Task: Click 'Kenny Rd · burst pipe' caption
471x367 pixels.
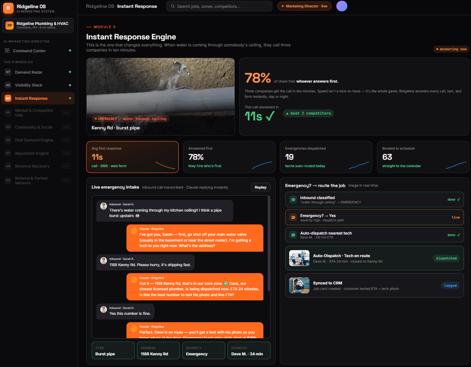Action: coord(116,128)
